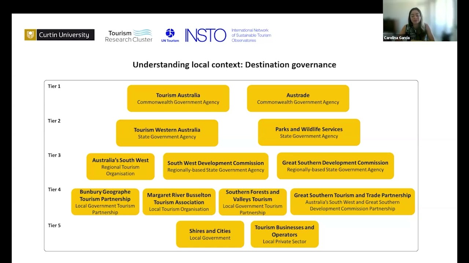Click 'International Network of Sustainable Tourism Observatories' text

pos(251,35)
